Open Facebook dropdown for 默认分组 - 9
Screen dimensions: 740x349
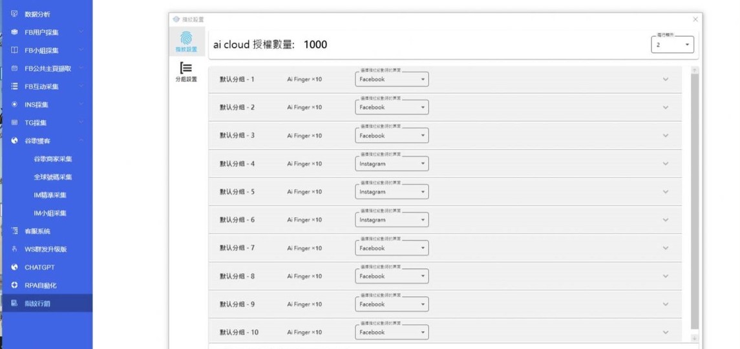point(392,304)
